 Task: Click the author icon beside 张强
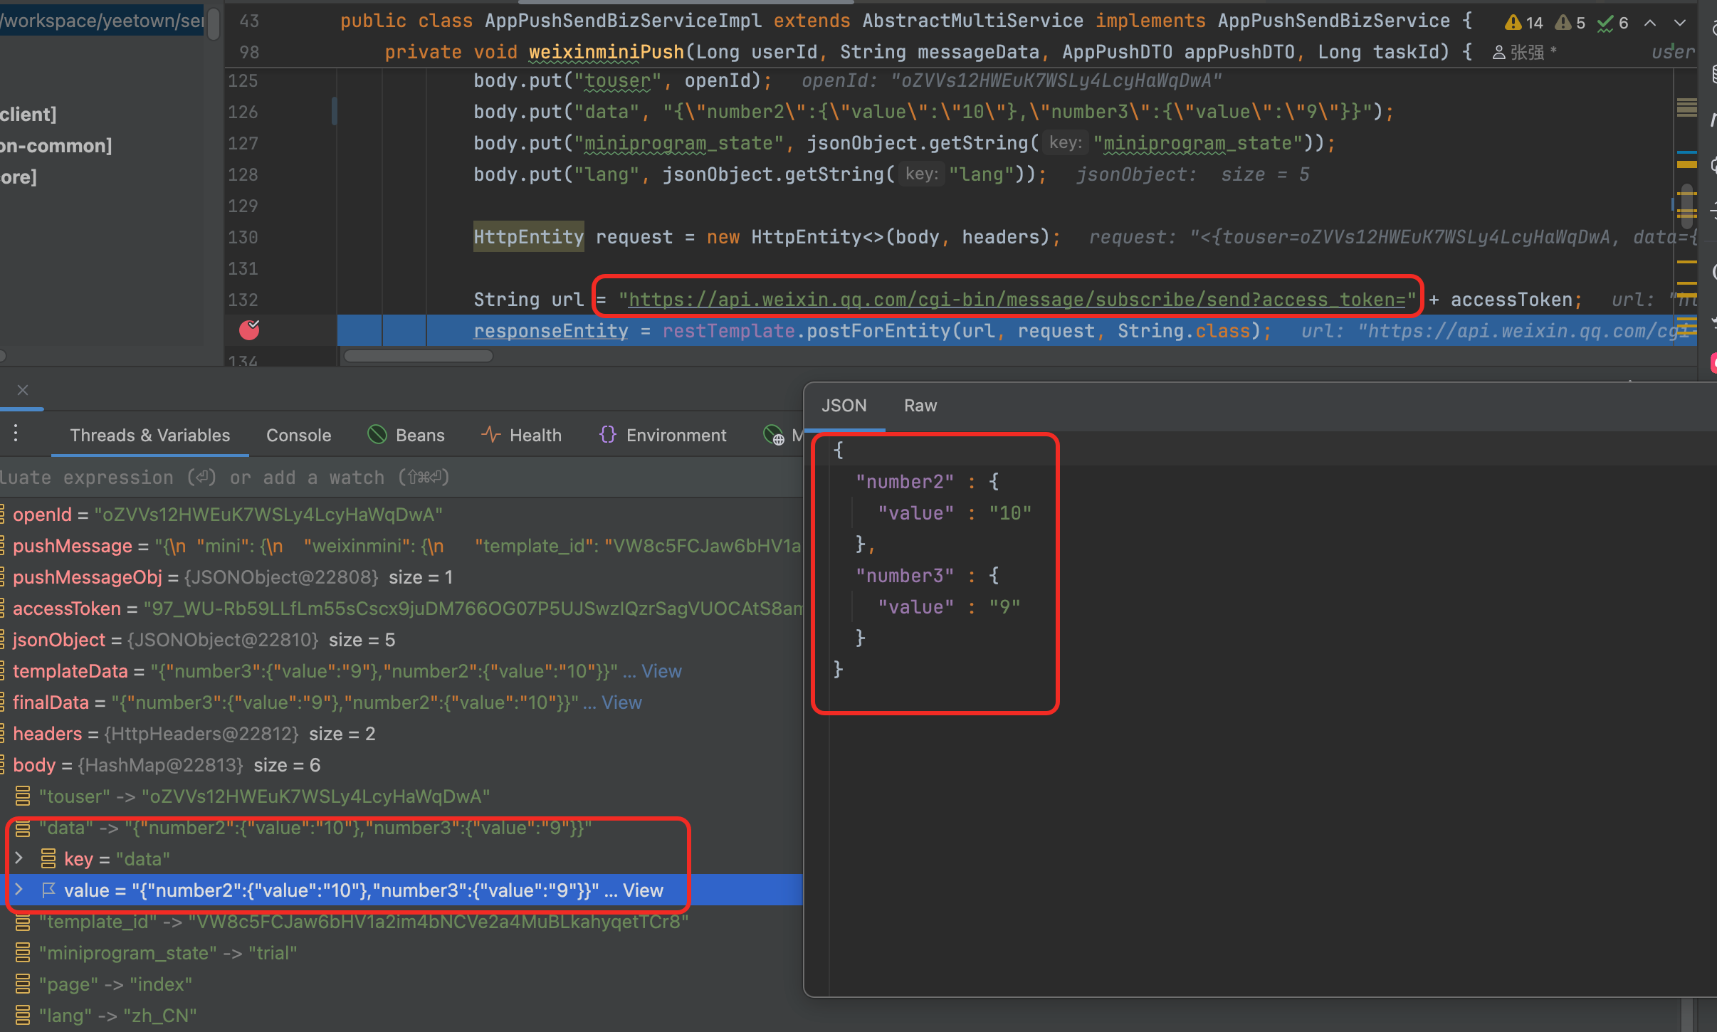point(1498,53)
